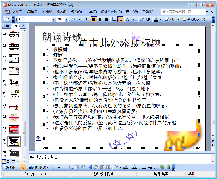This screenshot has width=217, height=179.
Task: Open the font size dropdown
Action: [x=67, y=19]
